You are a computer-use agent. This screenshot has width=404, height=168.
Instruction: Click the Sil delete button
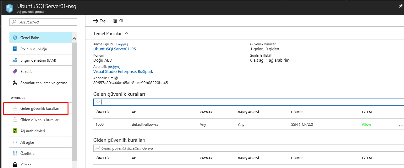coord(118,21)
